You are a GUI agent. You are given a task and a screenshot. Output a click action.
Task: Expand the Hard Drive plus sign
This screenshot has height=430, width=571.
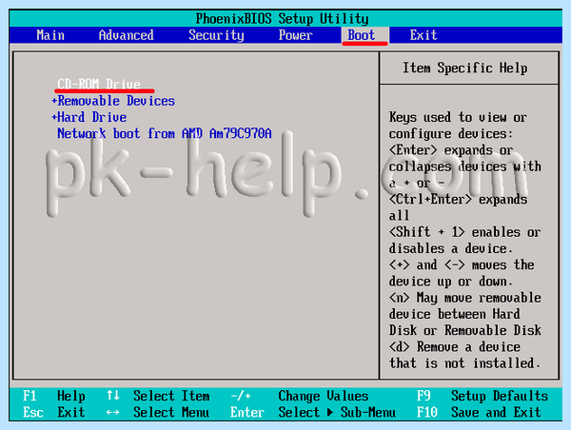[x=54, y=117]
